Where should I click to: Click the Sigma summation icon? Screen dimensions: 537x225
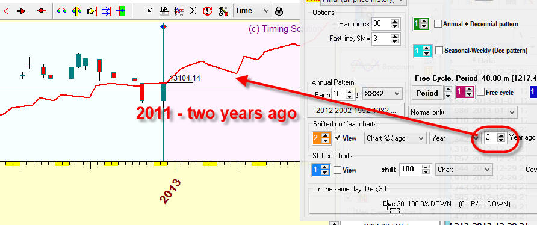193,11
